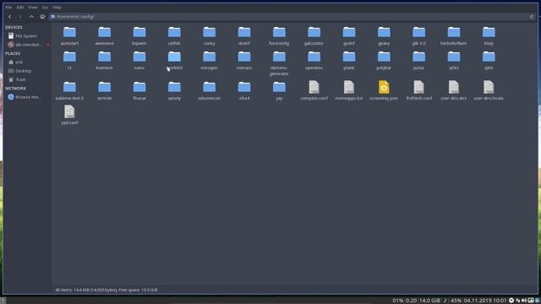Go back to the previous folder
This screenshot has height=304, width=541.
[x=10, y=17]
